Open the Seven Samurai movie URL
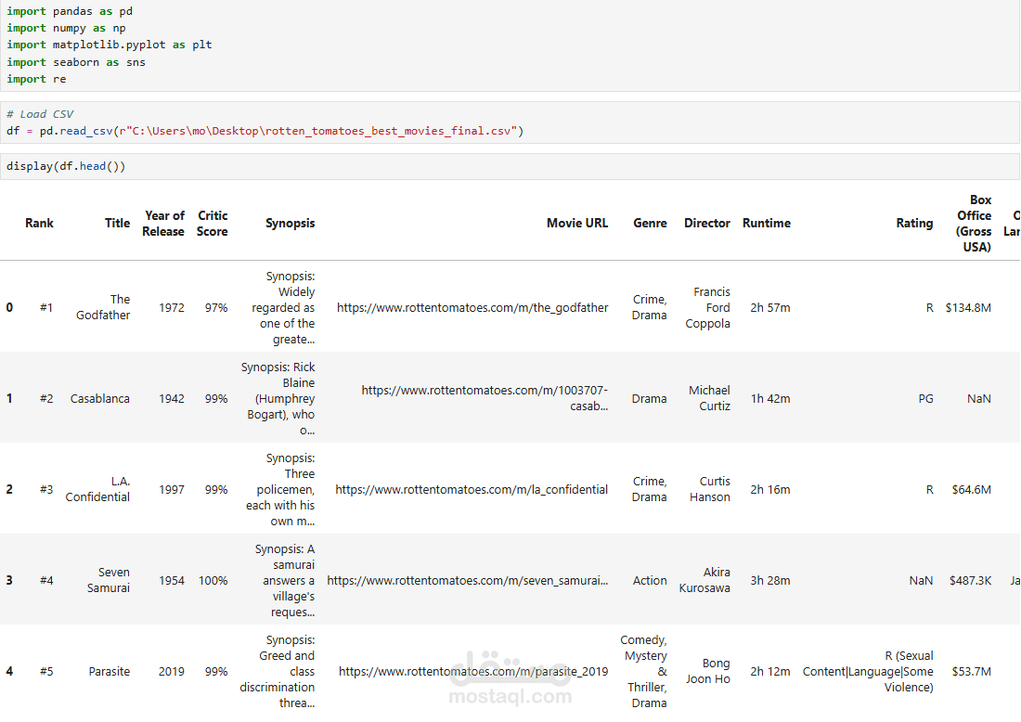The height and width of the screenshot is (722, 1021). click(x=468, y=581)
